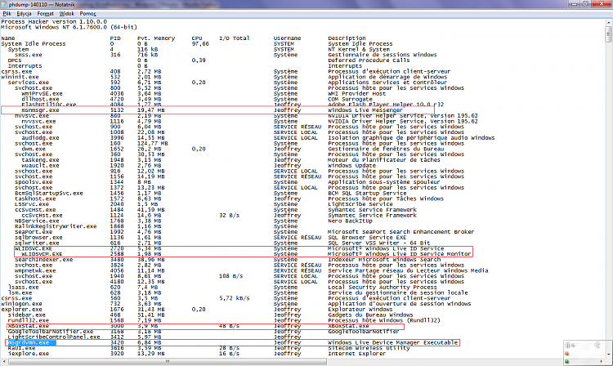Open the Format menu
Screen dimensions: 613x366
(45, 14)
